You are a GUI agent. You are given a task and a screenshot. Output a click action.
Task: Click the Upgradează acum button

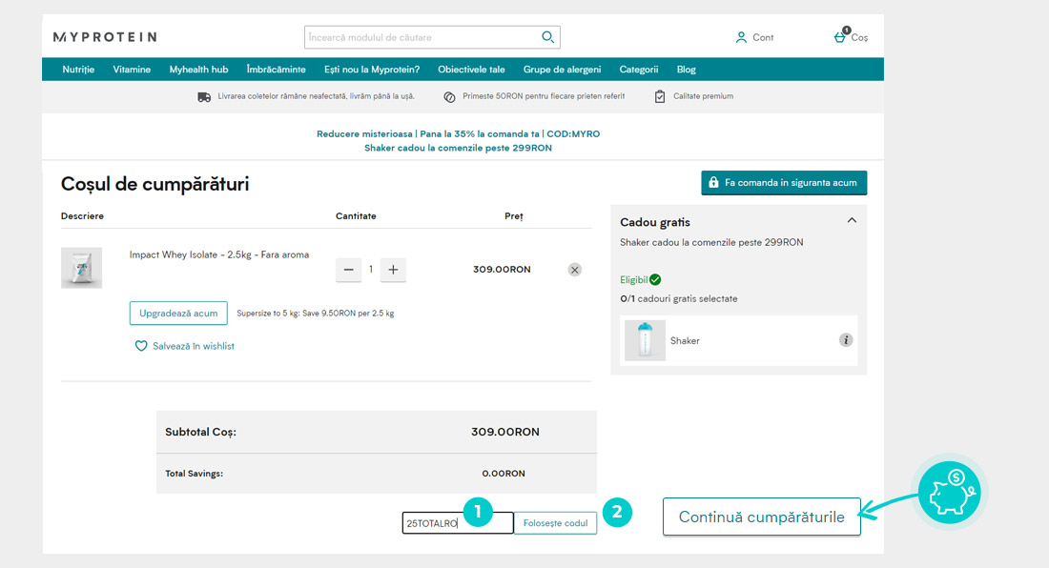[x=178, y=313]
